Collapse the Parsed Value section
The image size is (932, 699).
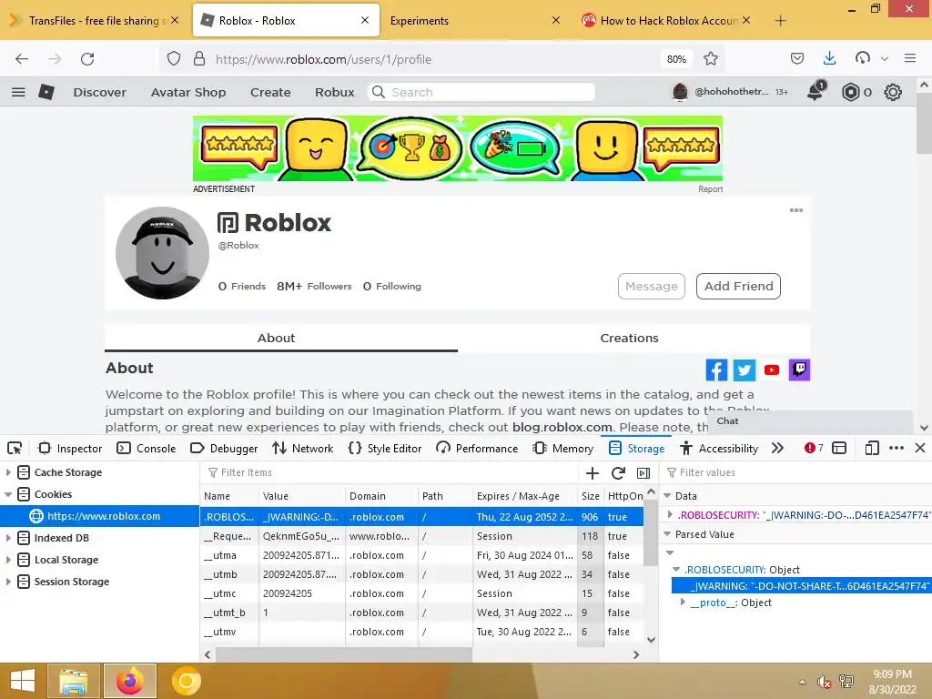(x=667, y=534)
